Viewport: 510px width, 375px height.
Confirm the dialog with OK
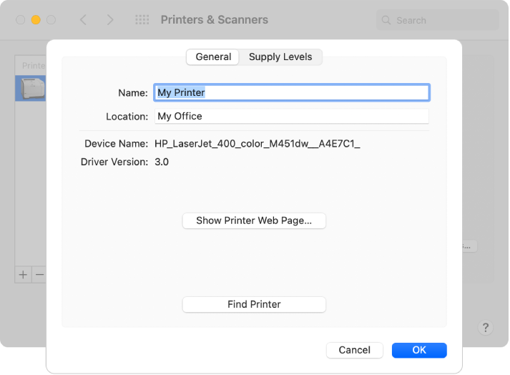click(x=419, y=350)
